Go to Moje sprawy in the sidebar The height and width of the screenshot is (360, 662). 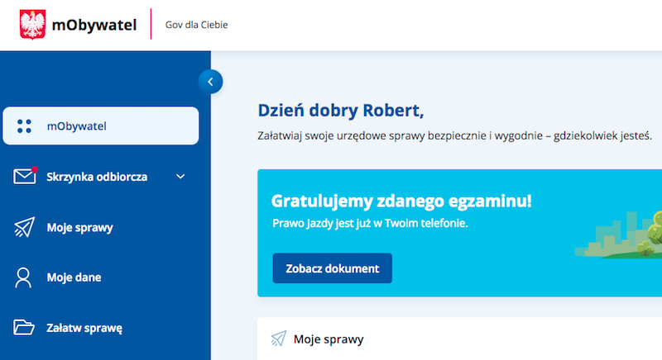[x=79, y=227]
